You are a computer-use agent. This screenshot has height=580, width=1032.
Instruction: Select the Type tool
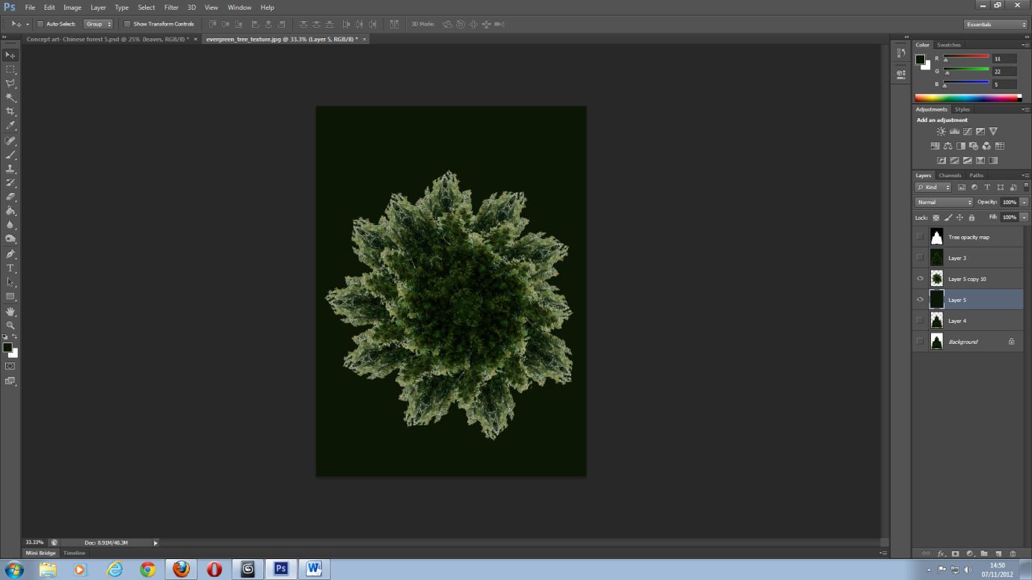pyautogui.click(x=10, y=266)
